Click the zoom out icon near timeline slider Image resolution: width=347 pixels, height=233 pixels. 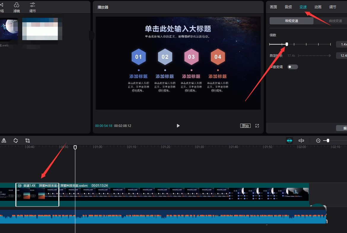pos(318,140)
